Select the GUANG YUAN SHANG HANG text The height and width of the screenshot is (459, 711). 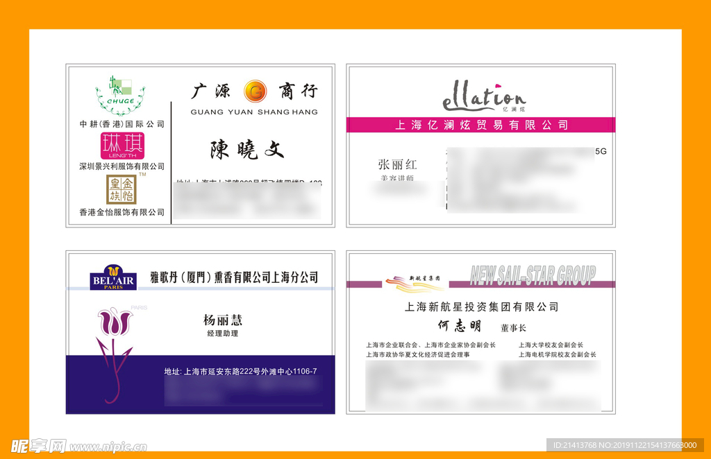(x=253, y=112)
